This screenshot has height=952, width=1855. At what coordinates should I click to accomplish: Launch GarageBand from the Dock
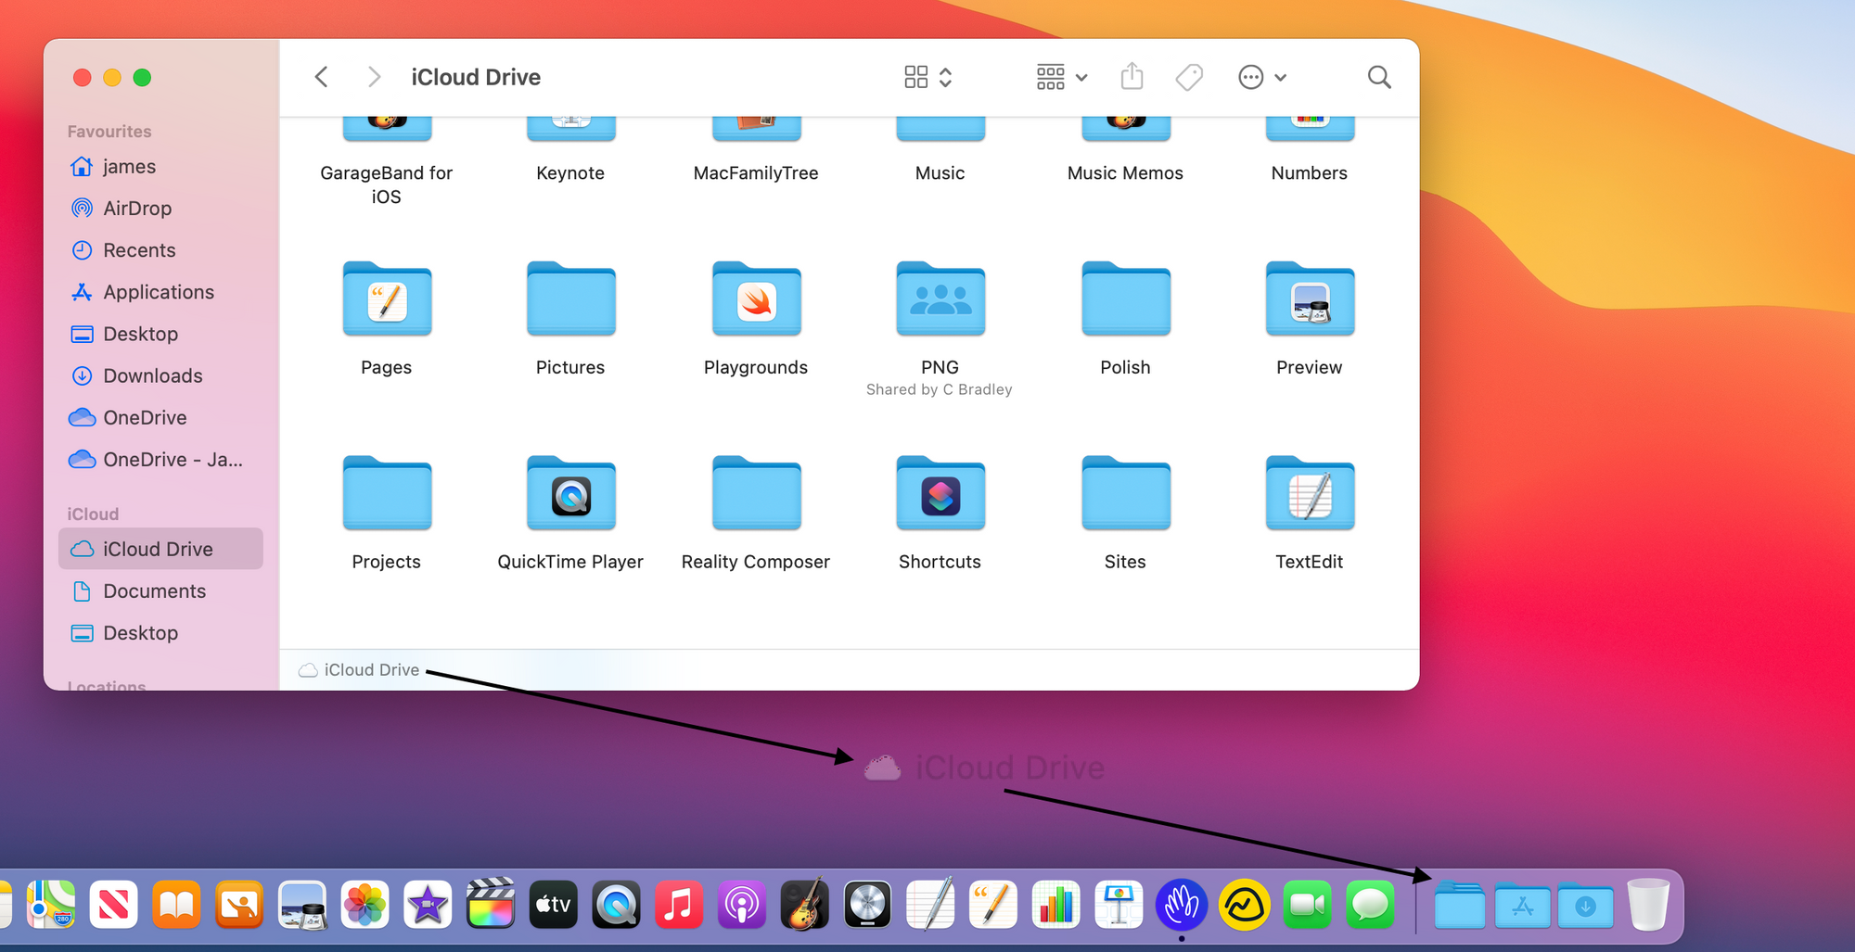tap(803, 904)
